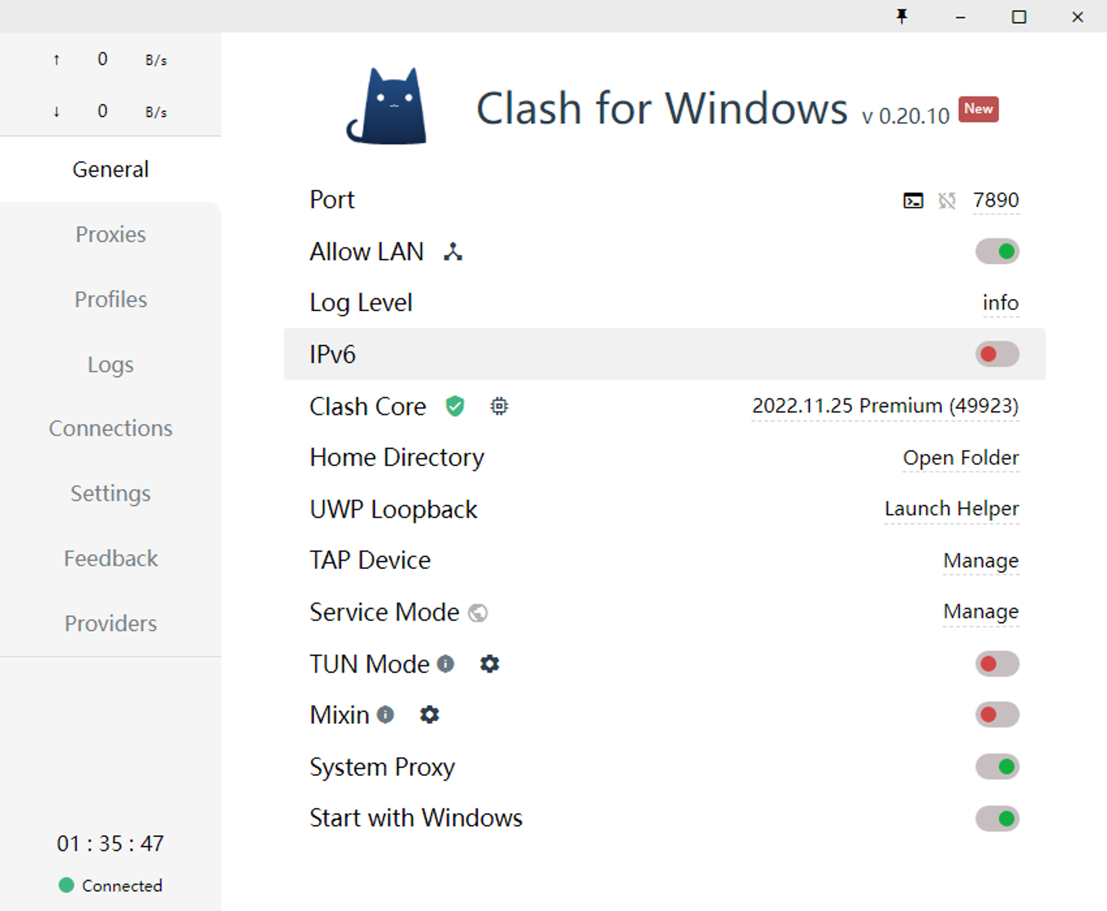Click the chip icon next to Clash Core
Viewport: 1107px width, 911px height.
tap(499, 407)
